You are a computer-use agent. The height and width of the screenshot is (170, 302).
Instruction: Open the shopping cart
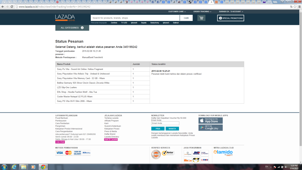pyautogui.click(x=201, y=18)
